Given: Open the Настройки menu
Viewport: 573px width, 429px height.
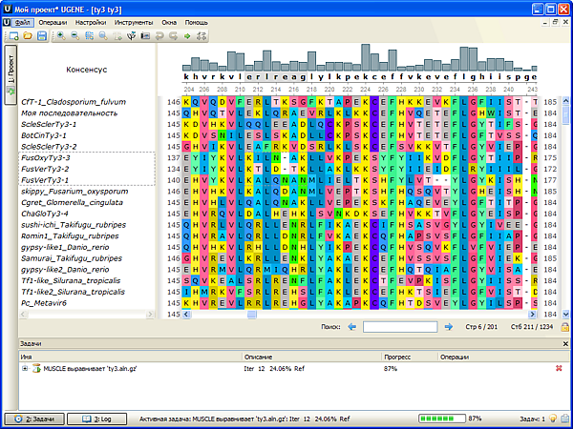Looking at the screenshot, I should coord(91,19).
